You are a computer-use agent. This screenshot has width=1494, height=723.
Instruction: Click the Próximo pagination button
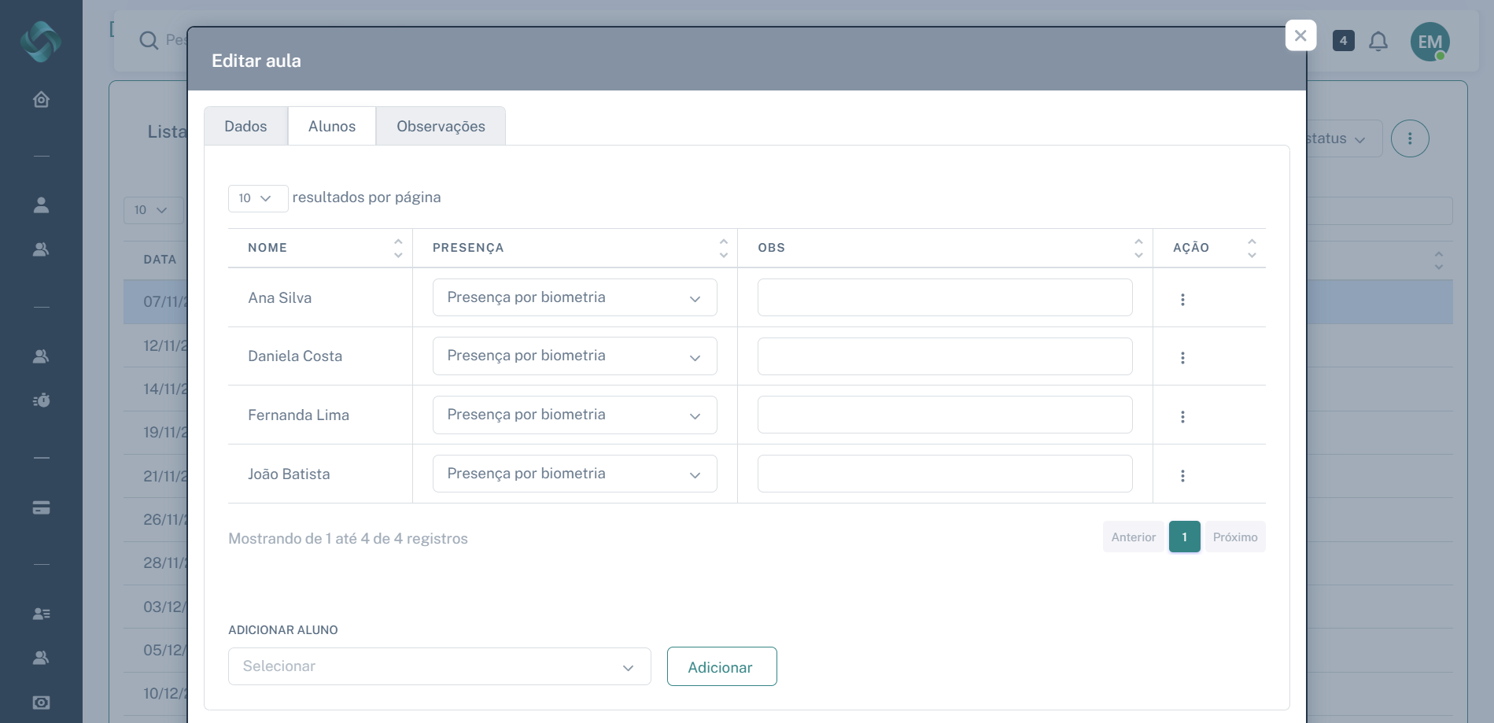pos(1234,537)
